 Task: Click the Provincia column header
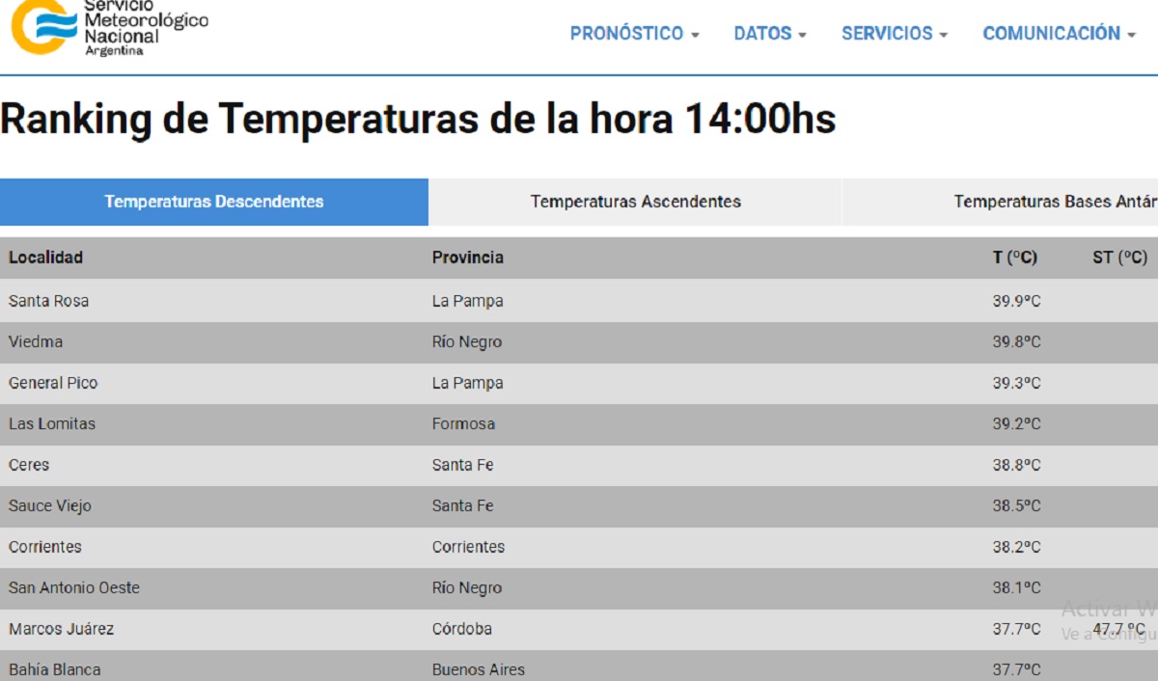click(467, 258)
